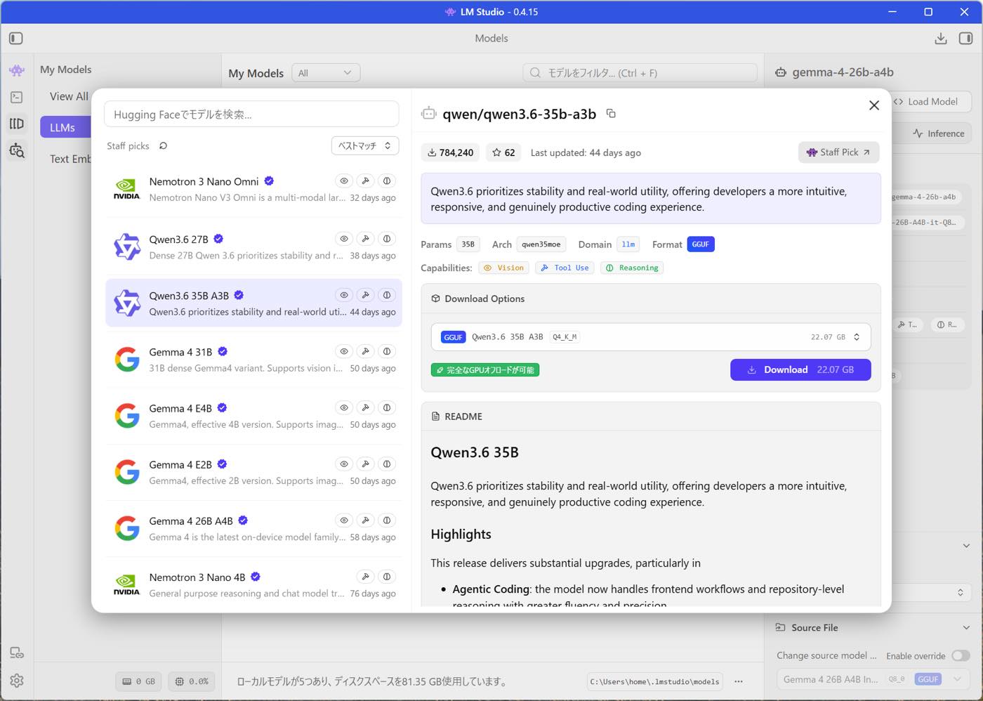This screenshot has width=983, height=701.
Task: Click the models directory path button
Action: tap(654, 681)
